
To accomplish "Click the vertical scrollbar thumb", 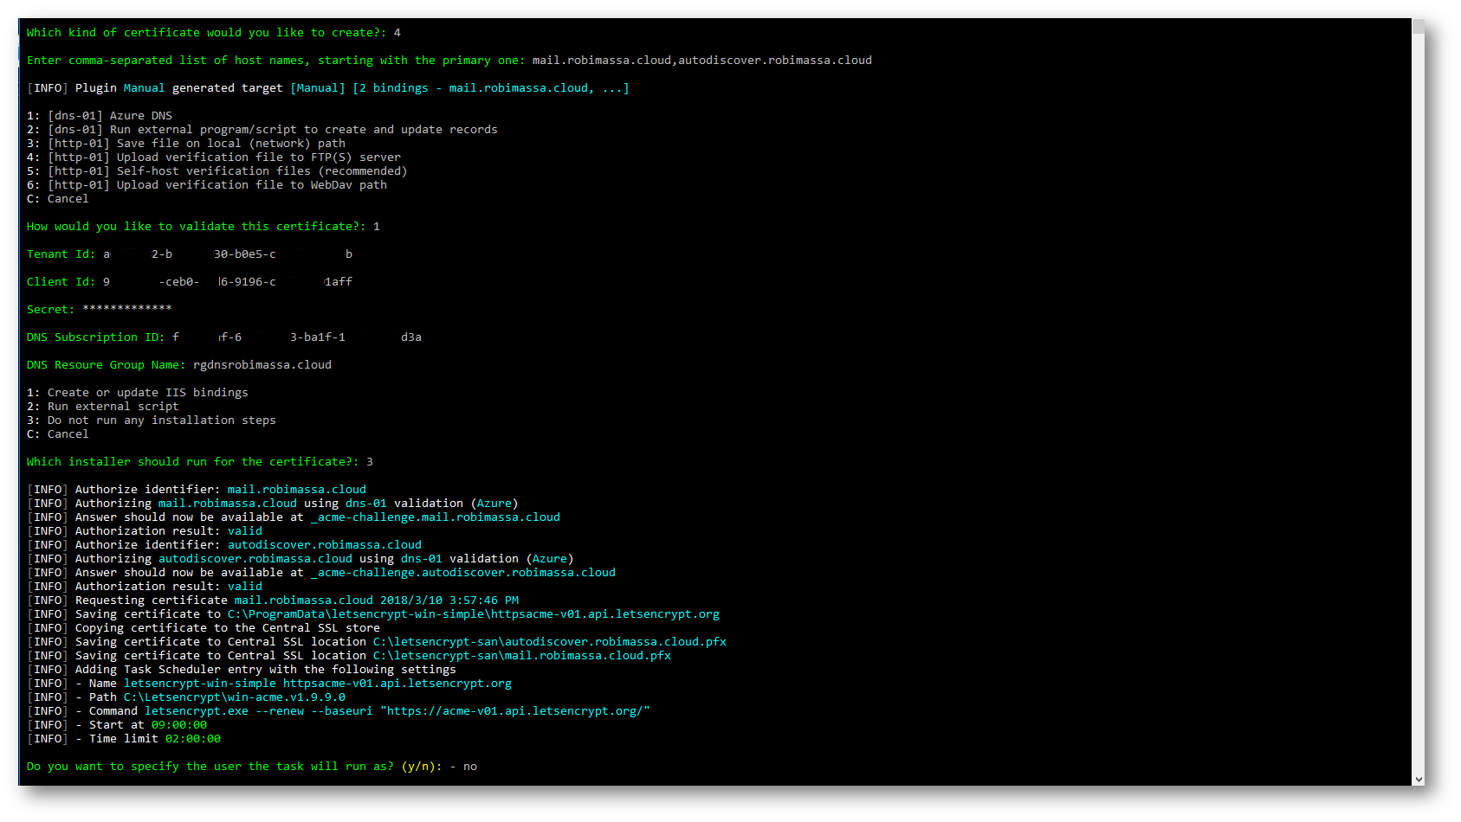I will [x=1418, y=27].
